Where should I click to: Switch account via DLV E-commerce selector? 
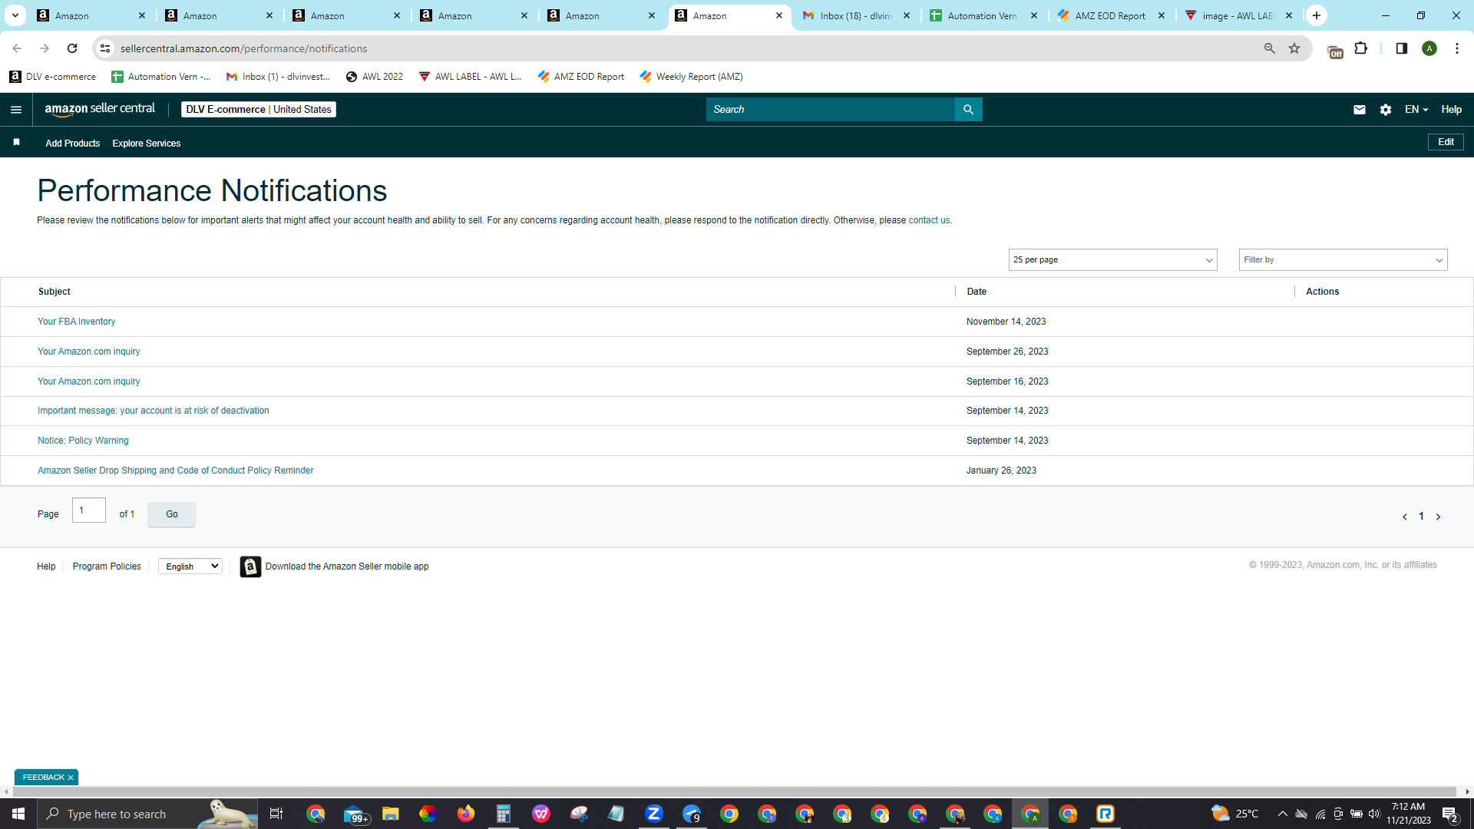click(x=259, y=110)
